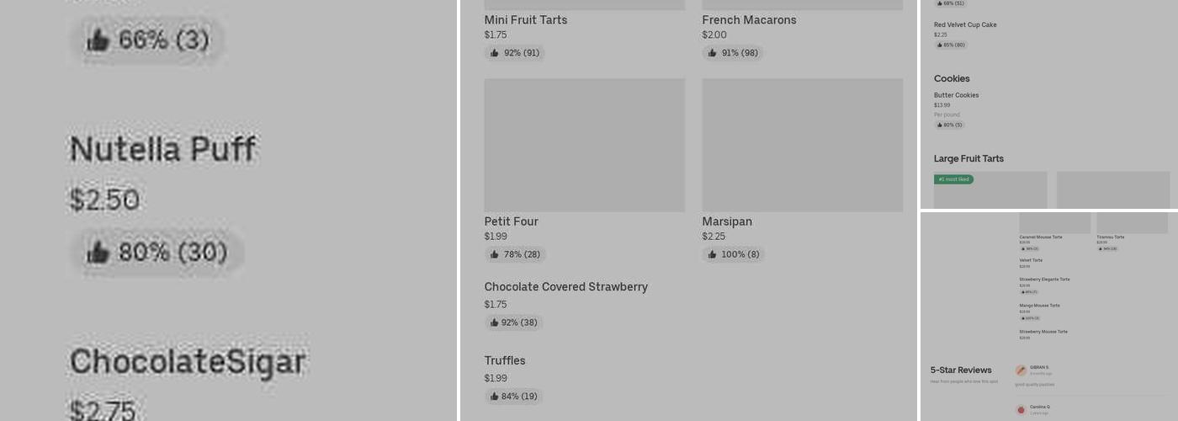Click the 66% (3) thumbs-up rating icon
The image size is (1178, 421).
coord(98,40)
